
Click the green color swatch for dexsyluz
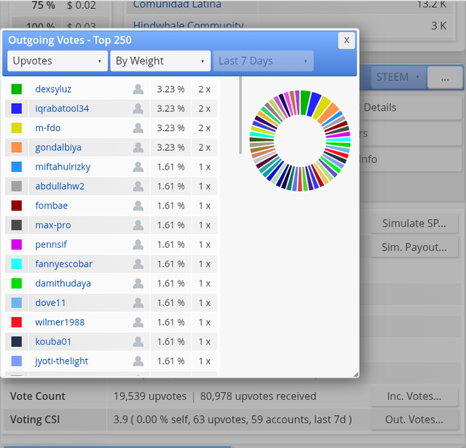click(x=17, y=89)
